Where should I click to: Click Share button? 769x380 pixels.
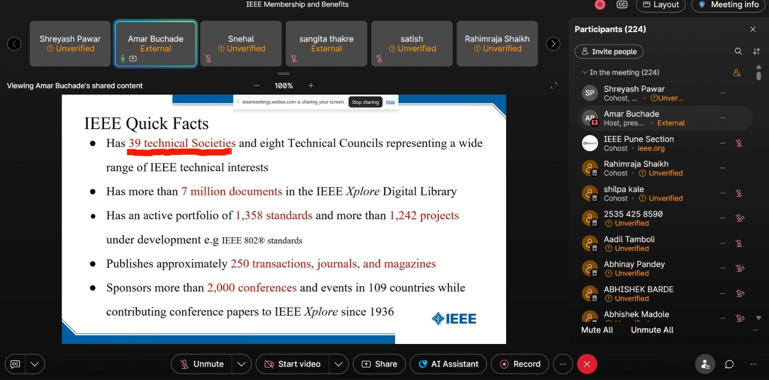pyautogui.click(x=379, y=364)
